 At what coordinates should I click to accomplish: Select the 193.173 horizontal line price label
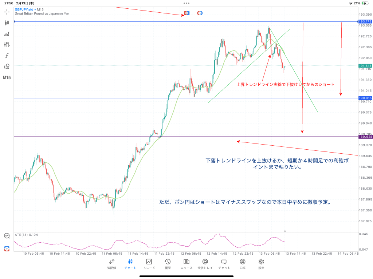tap(365, 22)
